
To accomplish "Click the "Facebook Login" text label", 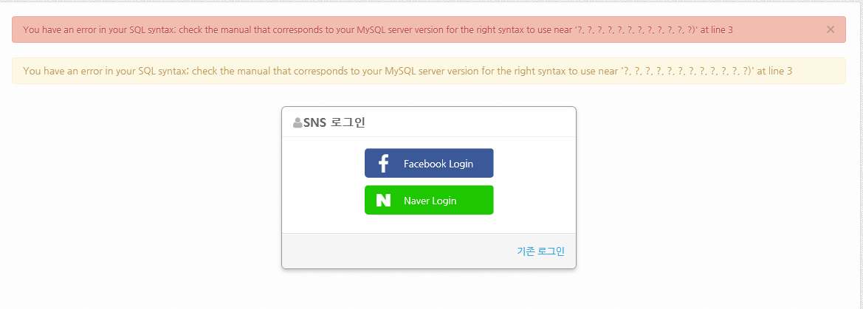I will coord(438,164).
